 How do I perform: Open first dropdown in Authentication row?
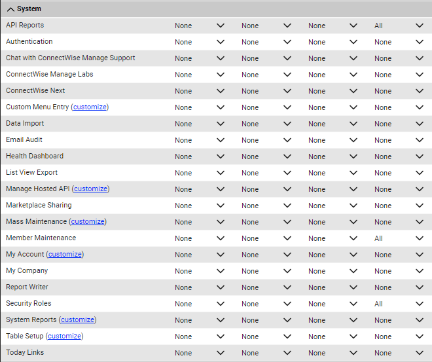(x=200, y=42)
